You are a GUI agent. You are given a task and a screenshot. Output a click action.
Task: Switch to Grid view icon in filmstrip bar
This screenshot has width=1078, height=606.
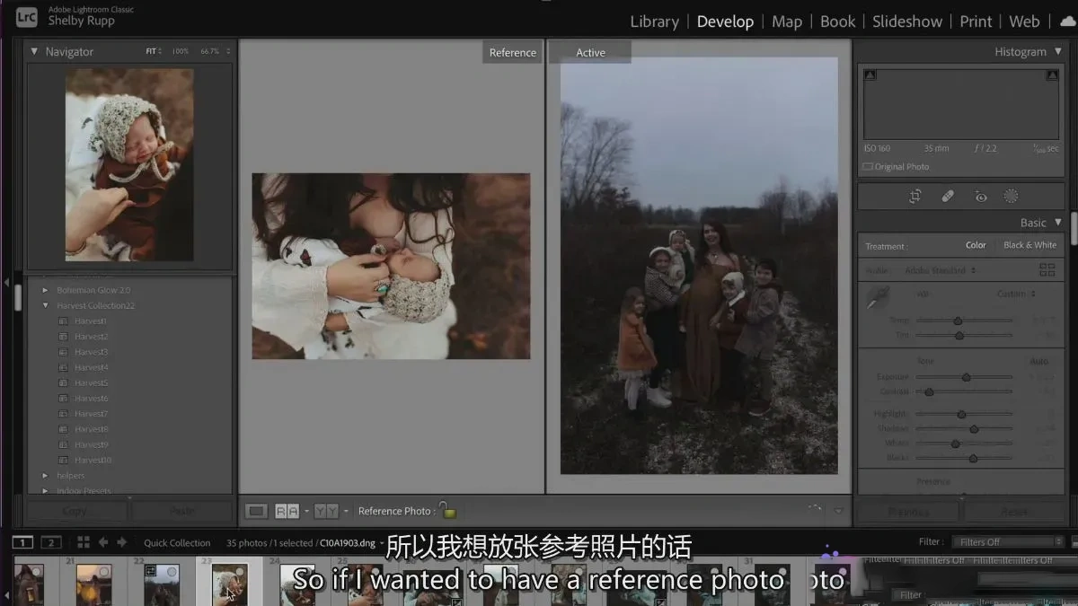(x=83, y=542)
